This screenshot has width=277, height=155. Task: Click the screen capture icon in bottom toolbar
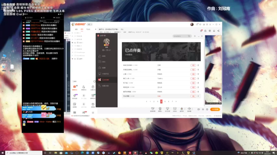click(153, 109)
